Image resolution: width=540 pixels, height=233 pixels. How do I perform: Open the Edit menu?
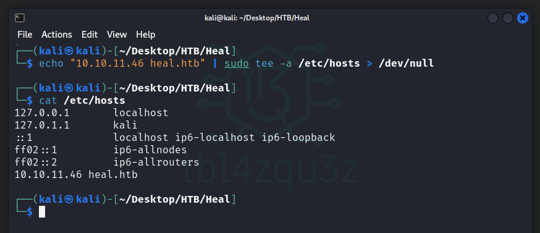pyautogui.click(x=90, y=35)
